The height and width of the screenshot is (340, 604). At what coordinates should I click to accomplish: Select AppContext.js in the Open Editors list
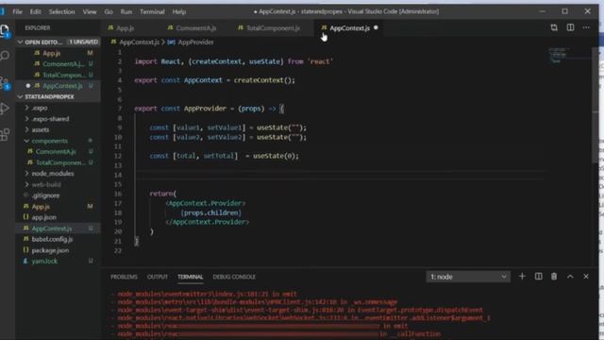click(58, 86)
